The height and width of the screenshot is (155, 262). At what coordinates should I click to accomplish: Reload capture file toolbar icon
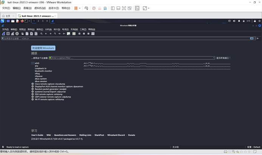36,34
